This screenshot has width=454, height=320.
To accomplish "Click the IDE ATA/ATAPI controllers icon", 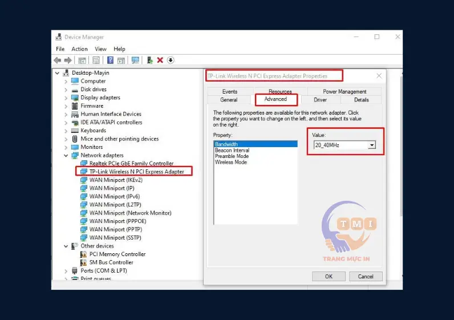I will point(75,122).
